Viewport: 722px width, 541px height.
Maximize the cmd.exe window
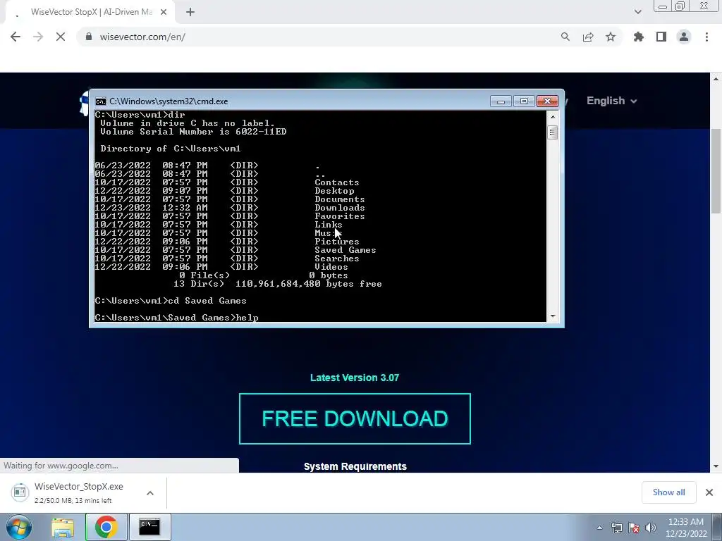[x=524, y=101]
